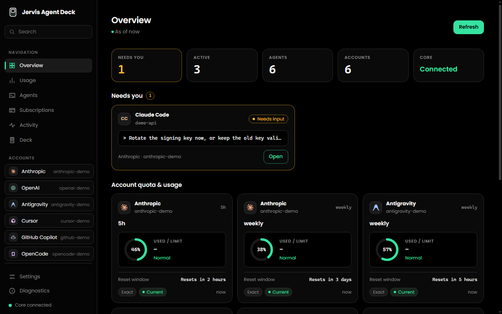502x314 pixels.
Task: Click the Current badge on Anthropic 5h card
Action: (153, 292)
